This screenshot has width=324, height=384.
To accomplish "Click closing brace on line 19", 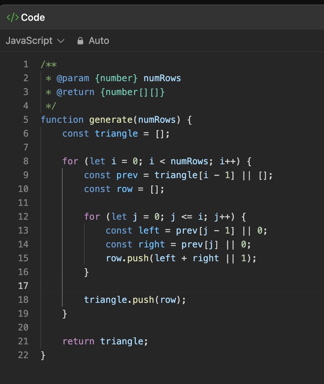I will (x=65, y=314).
